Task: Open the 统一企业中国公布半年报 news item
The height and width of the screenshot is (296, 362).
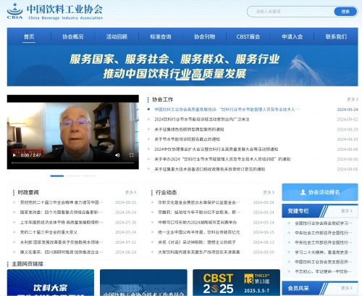Action: coord(199,232)
